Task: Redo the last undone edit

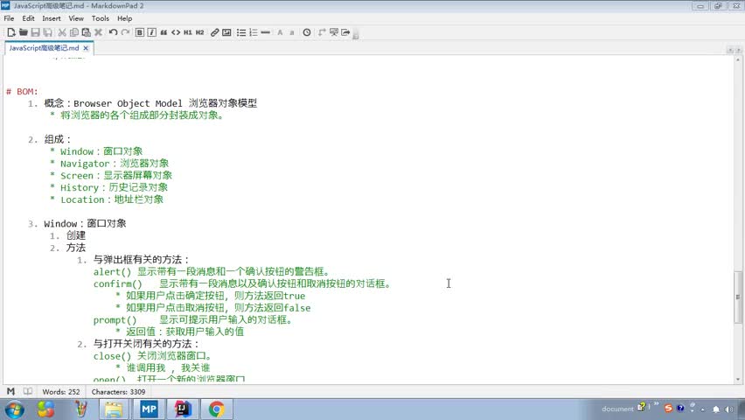Action: point(125,32)
